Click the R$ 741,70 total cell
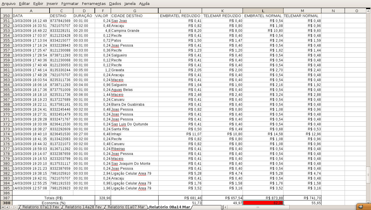371x210 pixels. pyautogui.click(x=302, y=198)
